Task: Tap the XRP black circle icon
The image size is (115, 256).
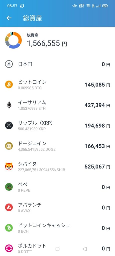Action: coord(9,125)
